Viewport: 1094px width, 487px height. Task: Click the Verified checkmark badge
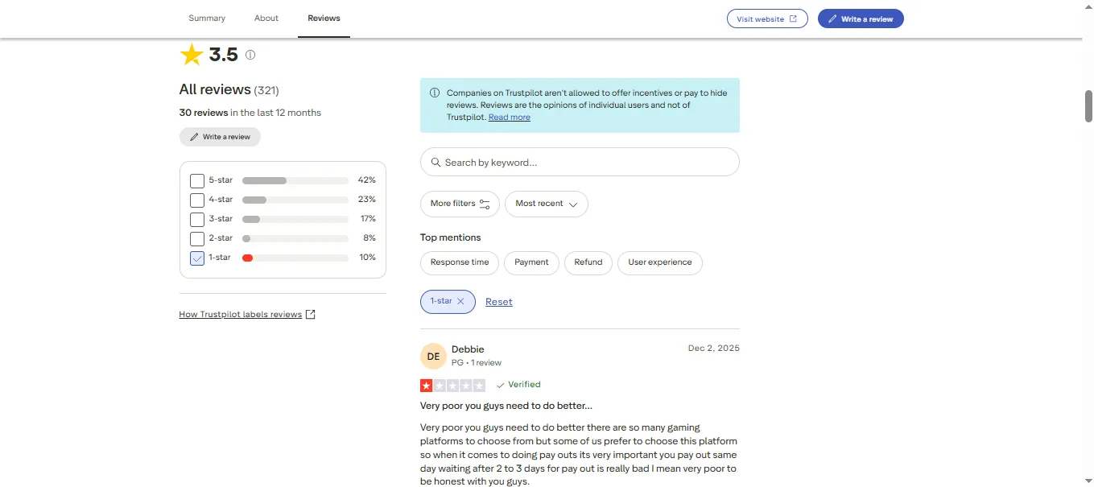(x=518, y=385)
